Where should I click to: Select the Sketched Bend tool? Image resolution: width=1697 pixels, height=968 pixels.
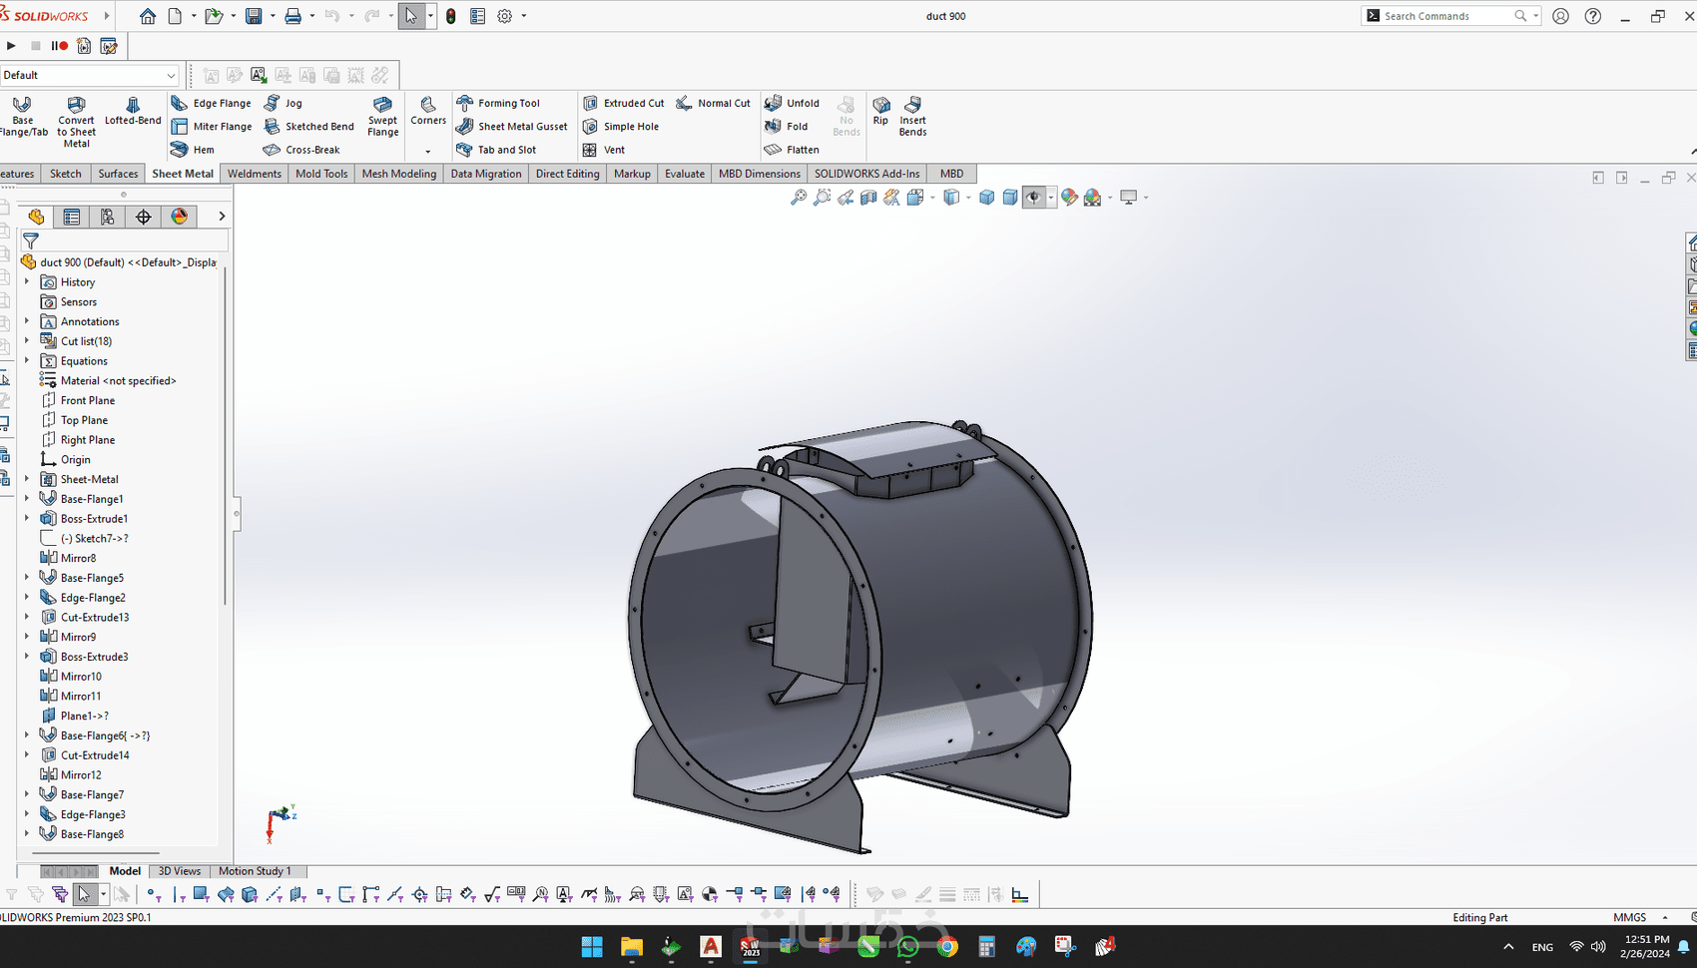(x=308, y=127)
